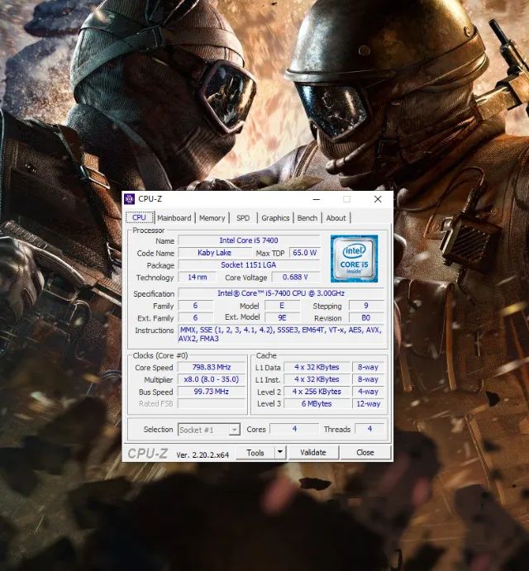Click the Level 2 associativity '4-way'
The image size is (529, 571).
368,392
